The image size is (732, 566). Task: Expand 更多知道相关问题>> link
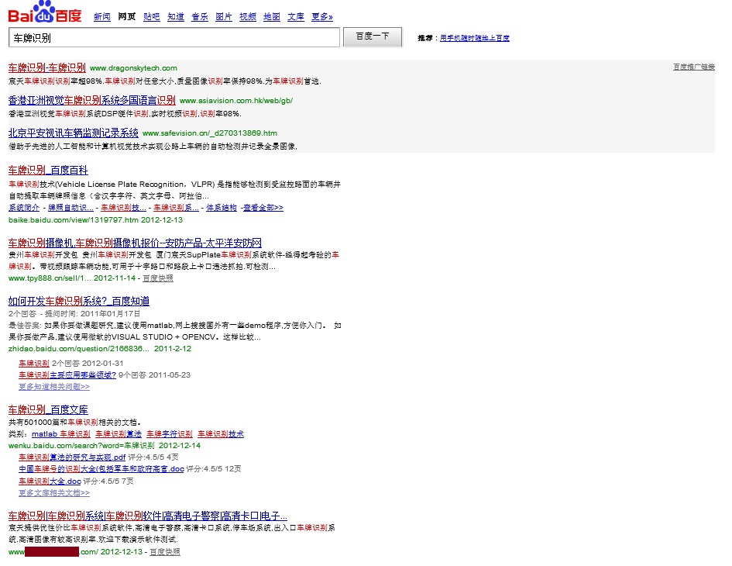tap(54, 386)
